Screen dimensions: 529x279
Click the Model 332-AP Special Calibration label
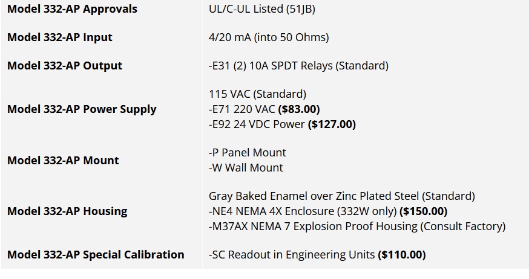point(96,255)
